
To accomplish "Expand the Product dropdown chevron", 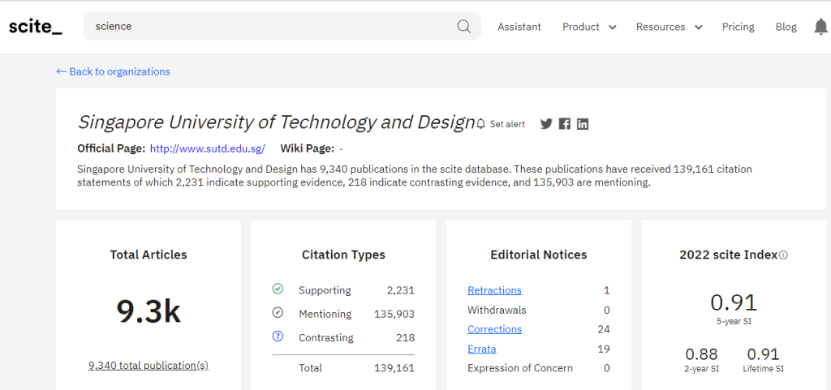I will pos(612,27).
